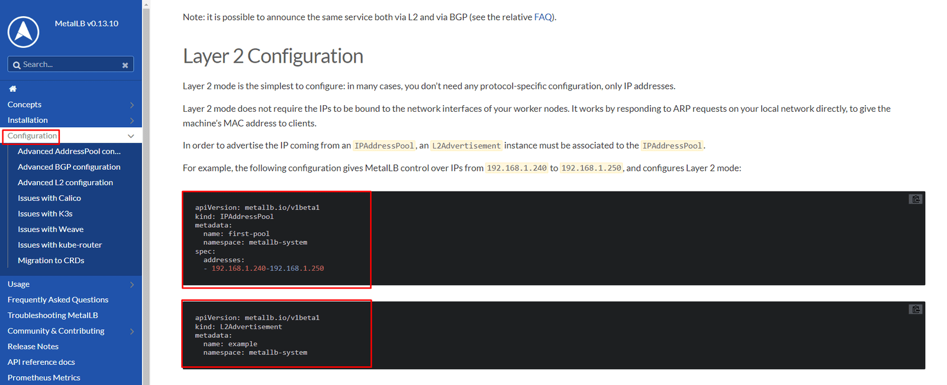The image size is (947, 385).
Task: Follow the FAQ link in the note
Action: 543,17
